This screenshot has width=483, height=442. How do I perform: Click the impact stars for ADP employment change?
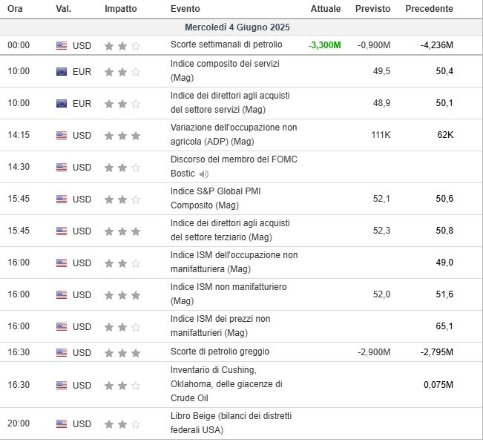(122, 136)
